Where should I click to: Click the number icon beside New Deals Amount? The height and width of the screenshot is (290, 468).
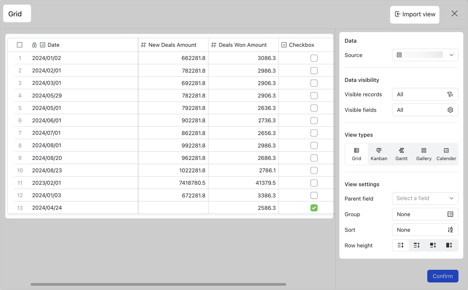tap(143, 45)
